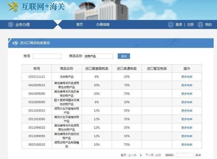Click the user avatar icon beside 我的
This screenshot has width=217, height=159.
click(200, 25)
